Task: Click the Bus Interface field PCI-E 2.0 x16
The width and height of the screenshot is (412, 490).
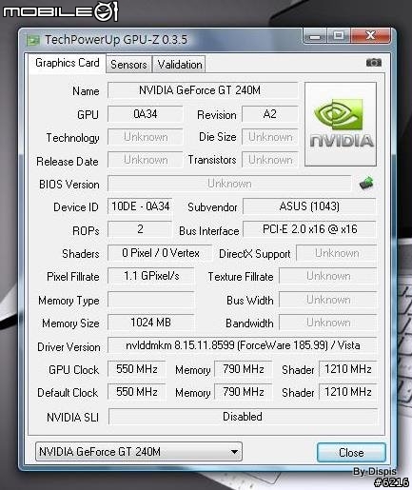Action: [309, 229]
